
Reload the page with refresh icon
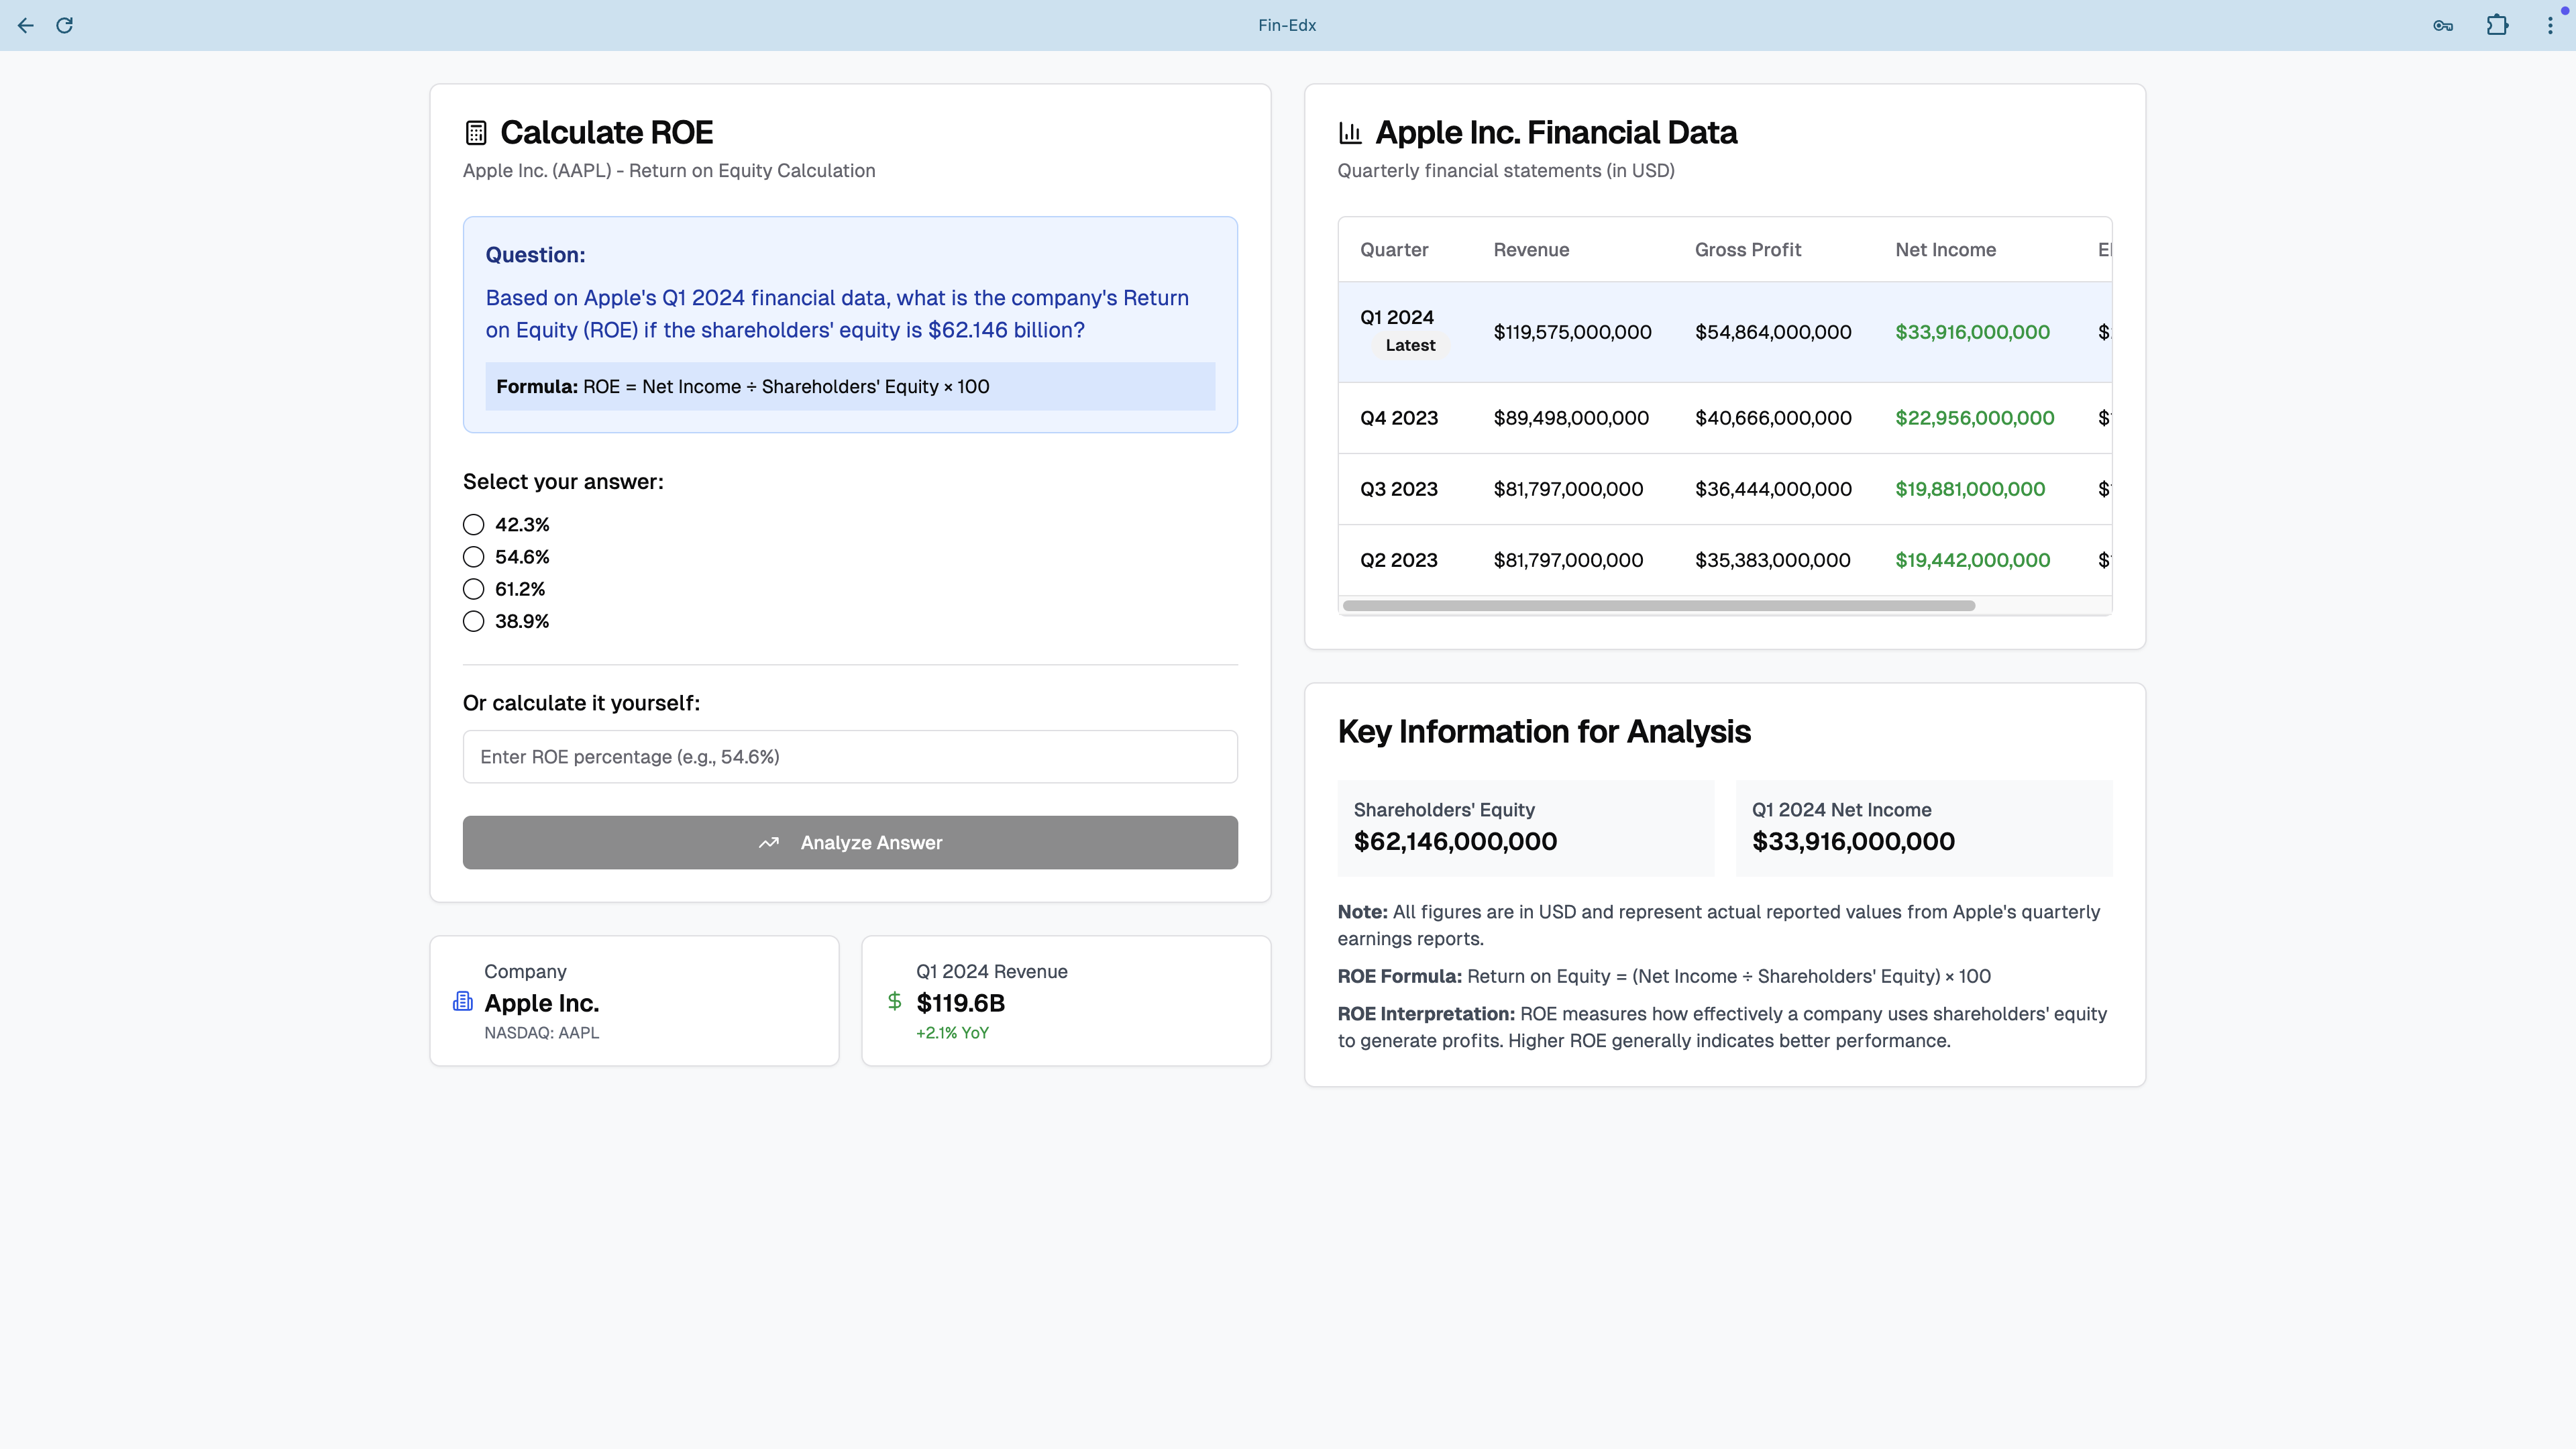tap(65, 25)
